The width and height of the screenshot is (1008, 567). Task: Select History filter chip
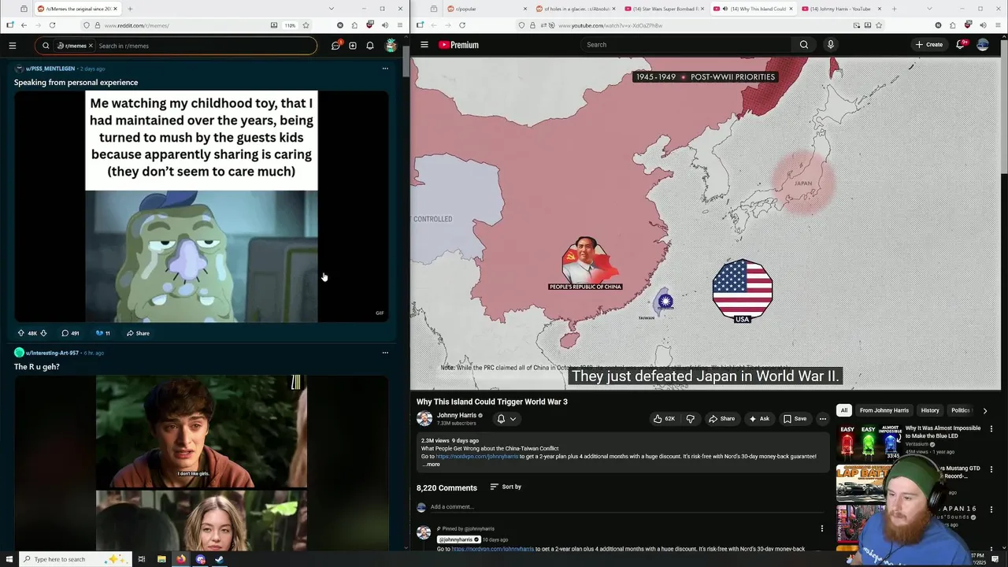click(x=930, y=410)
